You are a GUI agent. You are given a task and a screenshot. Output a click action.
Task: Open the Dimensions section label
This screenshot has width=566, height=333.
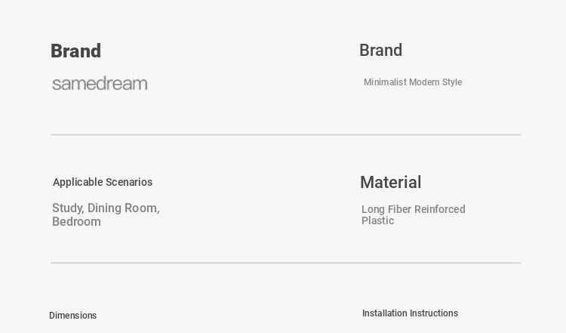72,316
